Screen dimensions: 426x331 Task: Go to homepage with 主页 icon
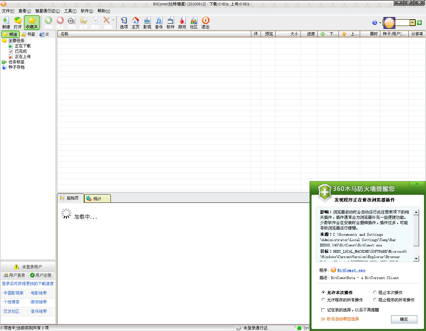tap(135, 23)
